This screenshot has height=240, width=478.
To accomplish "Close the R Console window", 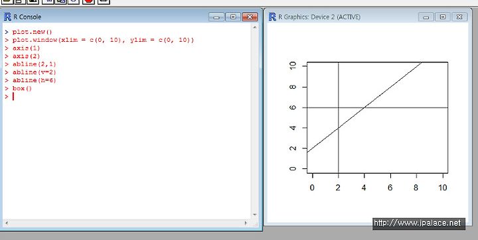I will point(250,17).
